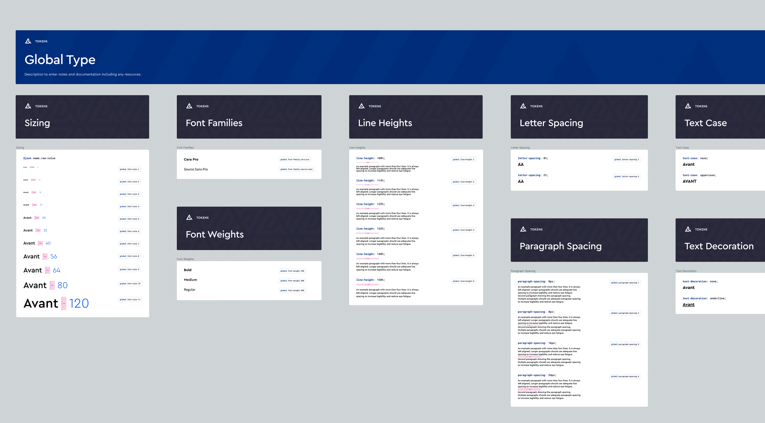Image resolution: width=765 pixels, height=423 pixels.
Task: Click the logo icon in Text Case header
Action: pos(688,106)
